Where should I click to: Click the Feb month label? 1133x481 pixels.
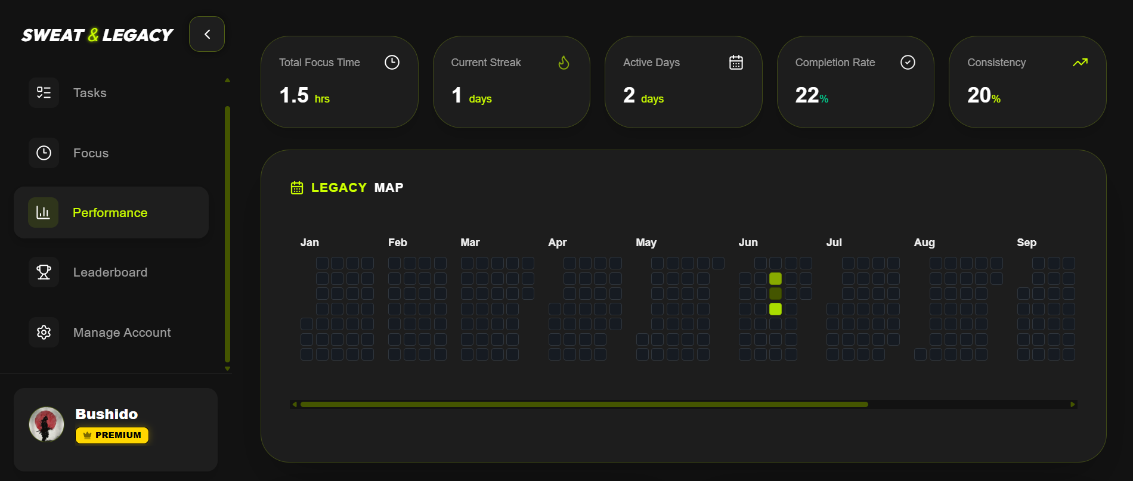click(x=398, y=243)
